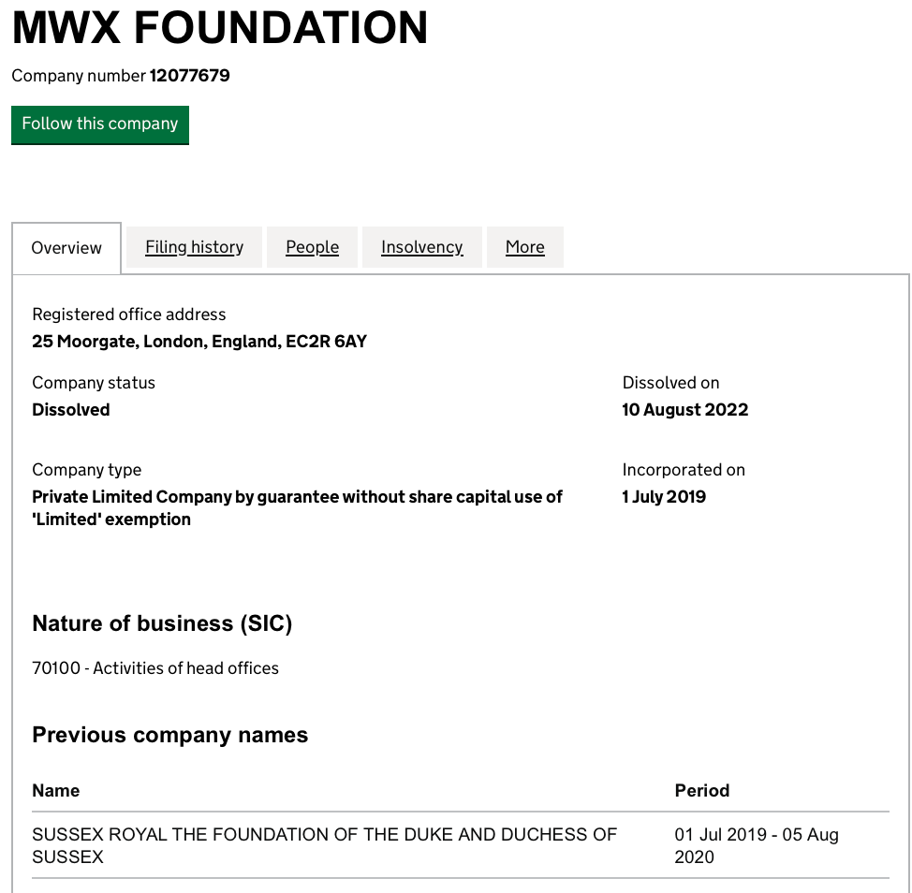Click the Period column header
This screenshot has width=912, height=893.
pos(702,791)
